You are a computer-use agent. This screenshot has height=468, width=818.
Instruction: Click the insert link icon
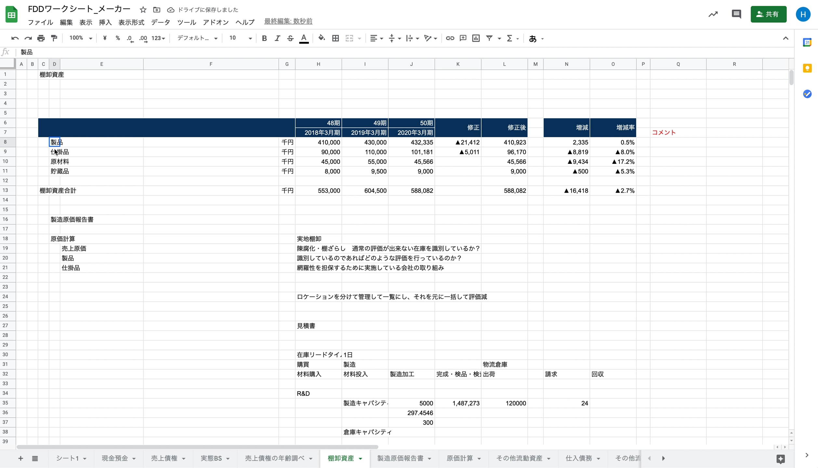point(450,38)
